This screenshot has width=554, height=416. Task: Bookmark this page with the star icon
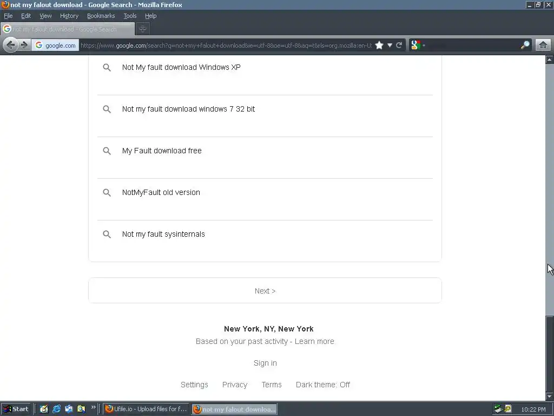(379, 45)
